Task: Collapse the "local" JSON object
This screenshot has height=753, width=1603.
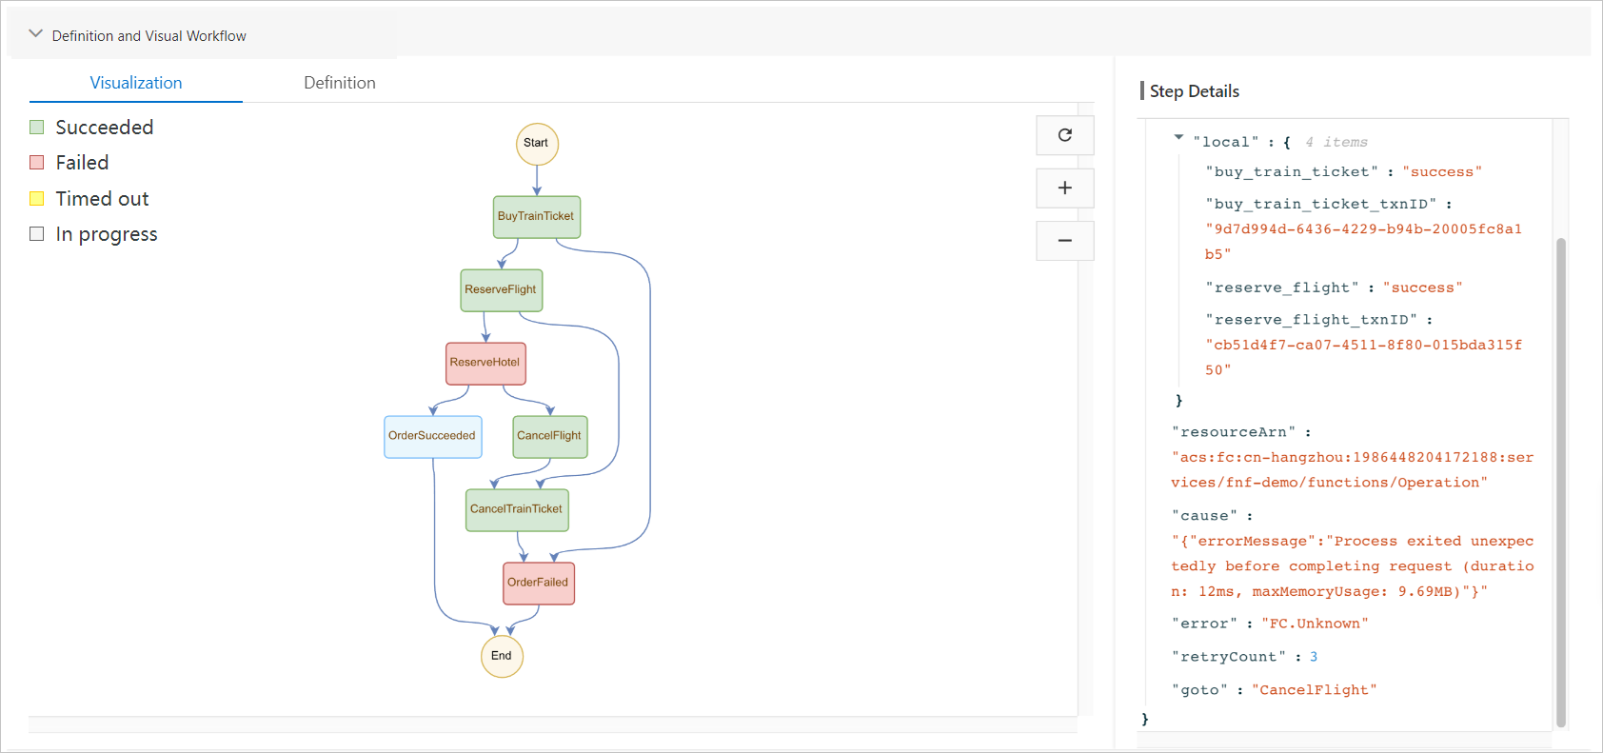Action: pyautogui.click(x=1178, y=138)
